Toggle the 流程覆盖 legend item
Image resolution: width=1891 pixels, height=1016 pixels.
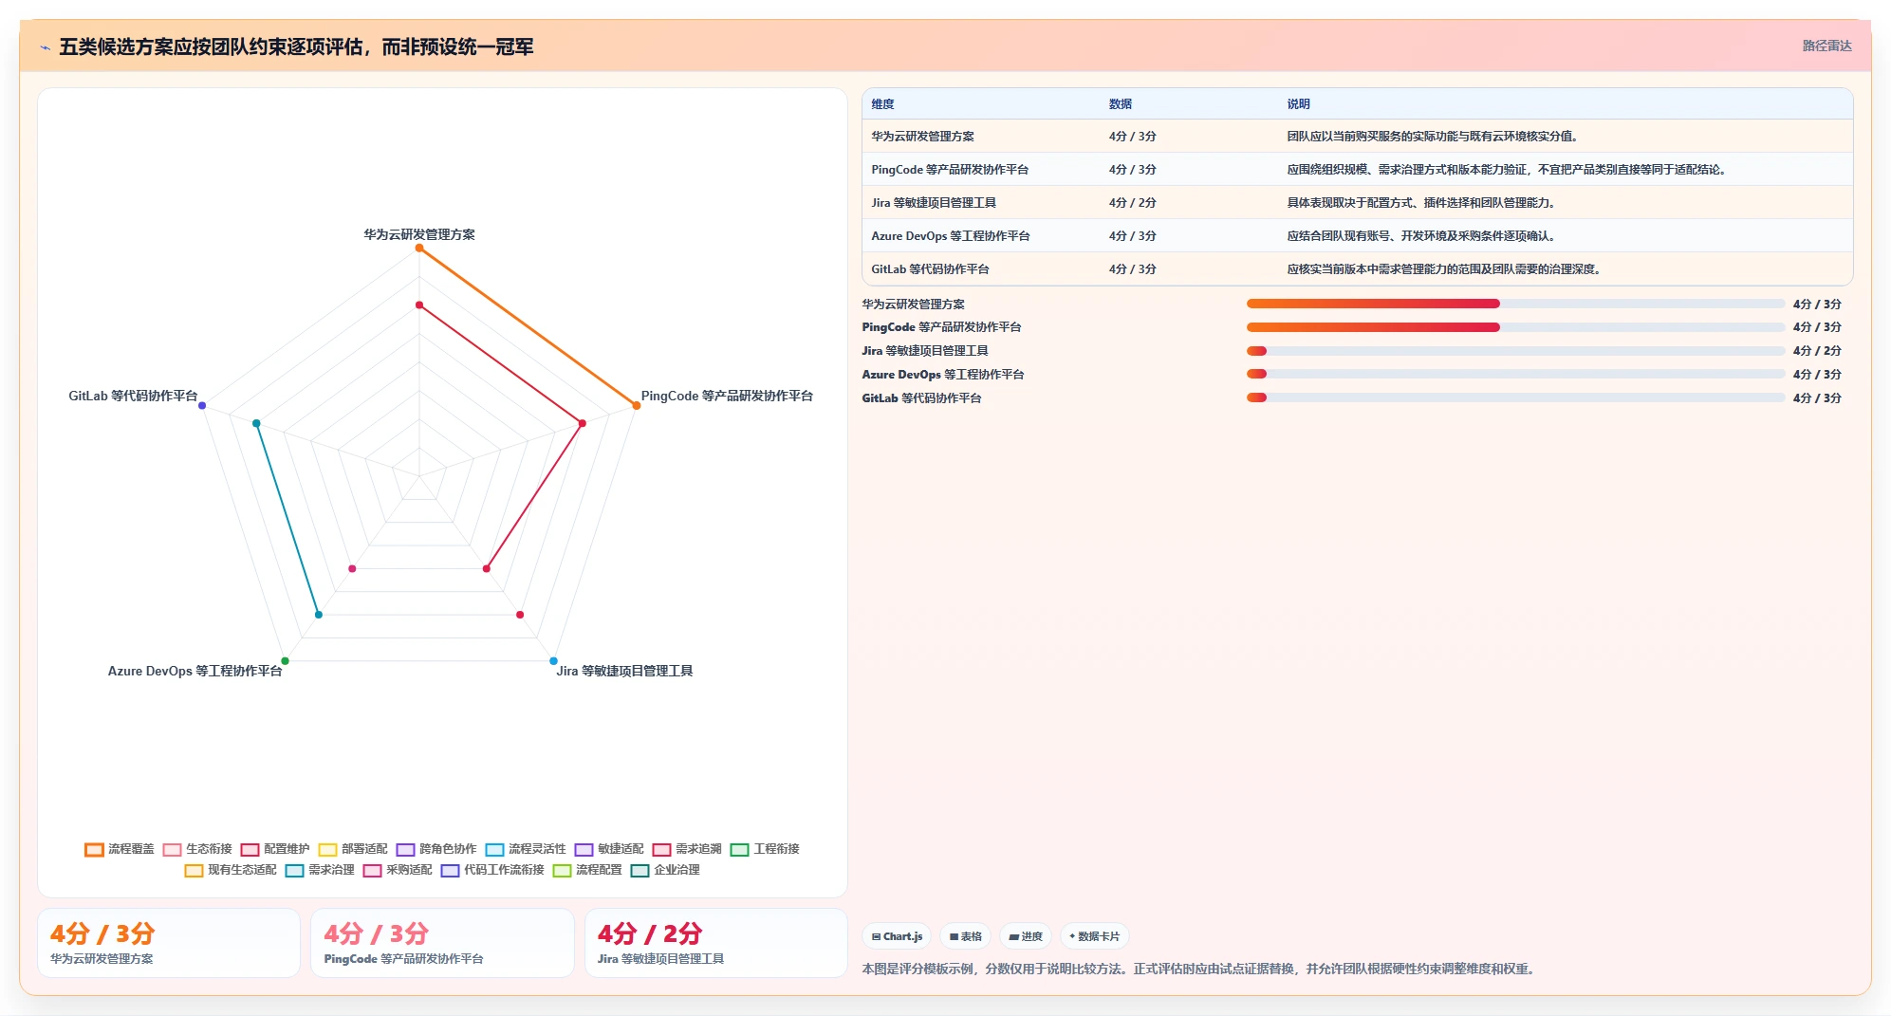coord(120,849)
